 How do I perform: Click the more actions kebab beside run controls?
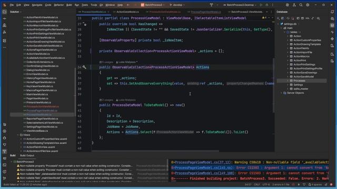pyautogui.click(x=273, y=5)
